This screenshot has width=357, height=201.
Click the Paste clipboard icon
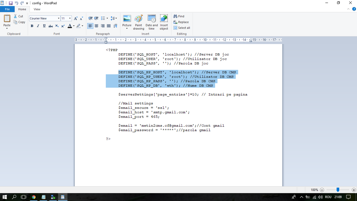pyautogui.click(x=7, y=18)
